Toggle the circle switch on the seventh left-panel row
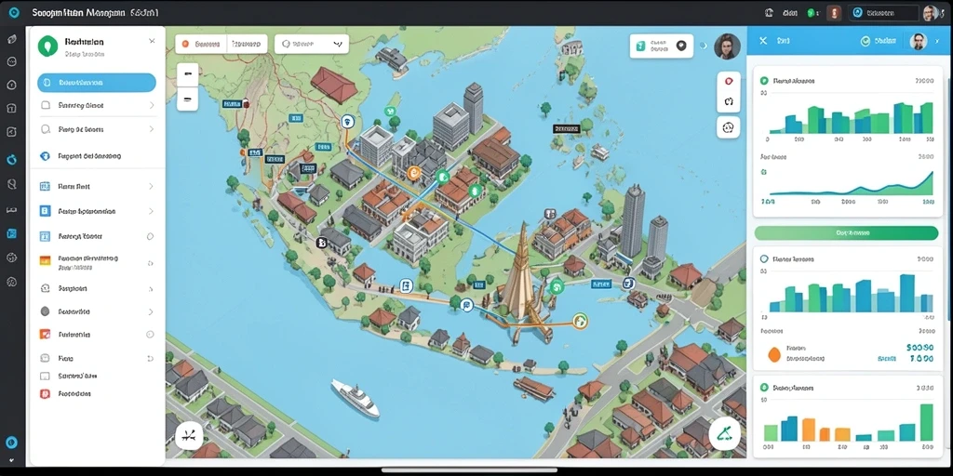The width and height of the screenshot is (953, 476). (150, 236)
